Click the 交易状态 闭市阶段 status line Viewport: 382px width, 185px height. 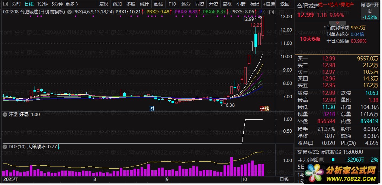coord(330,152)
